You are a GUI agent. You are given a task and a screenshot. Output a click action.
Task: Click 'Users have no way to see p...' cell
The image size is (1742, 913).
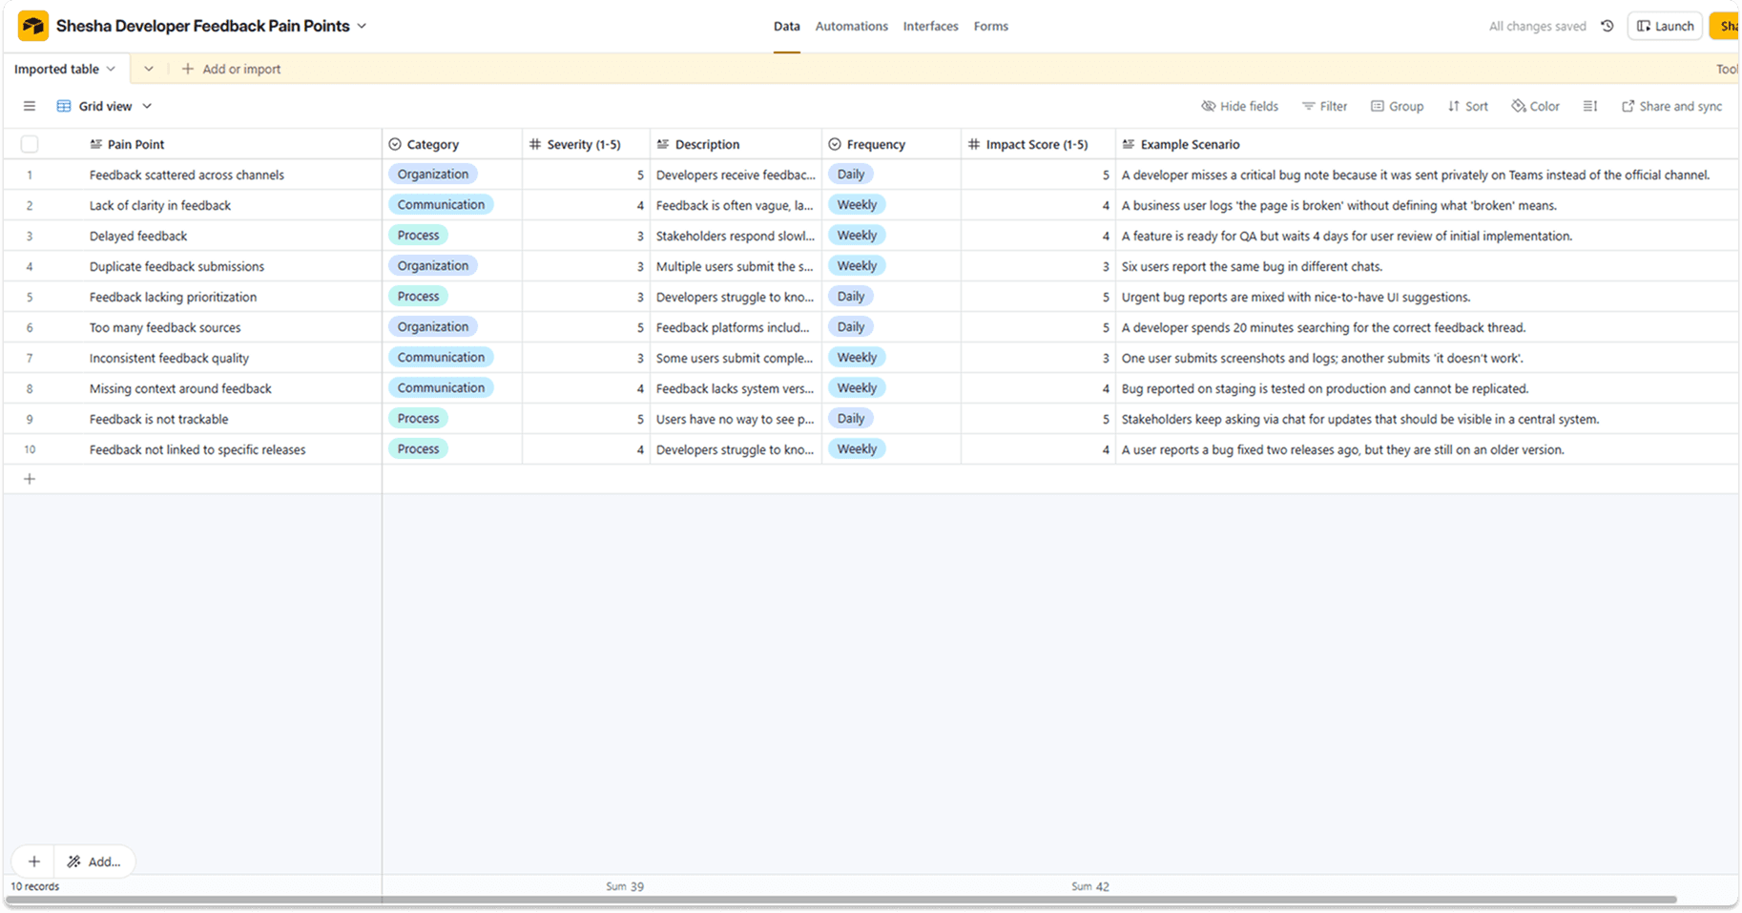tap(736, 419)
